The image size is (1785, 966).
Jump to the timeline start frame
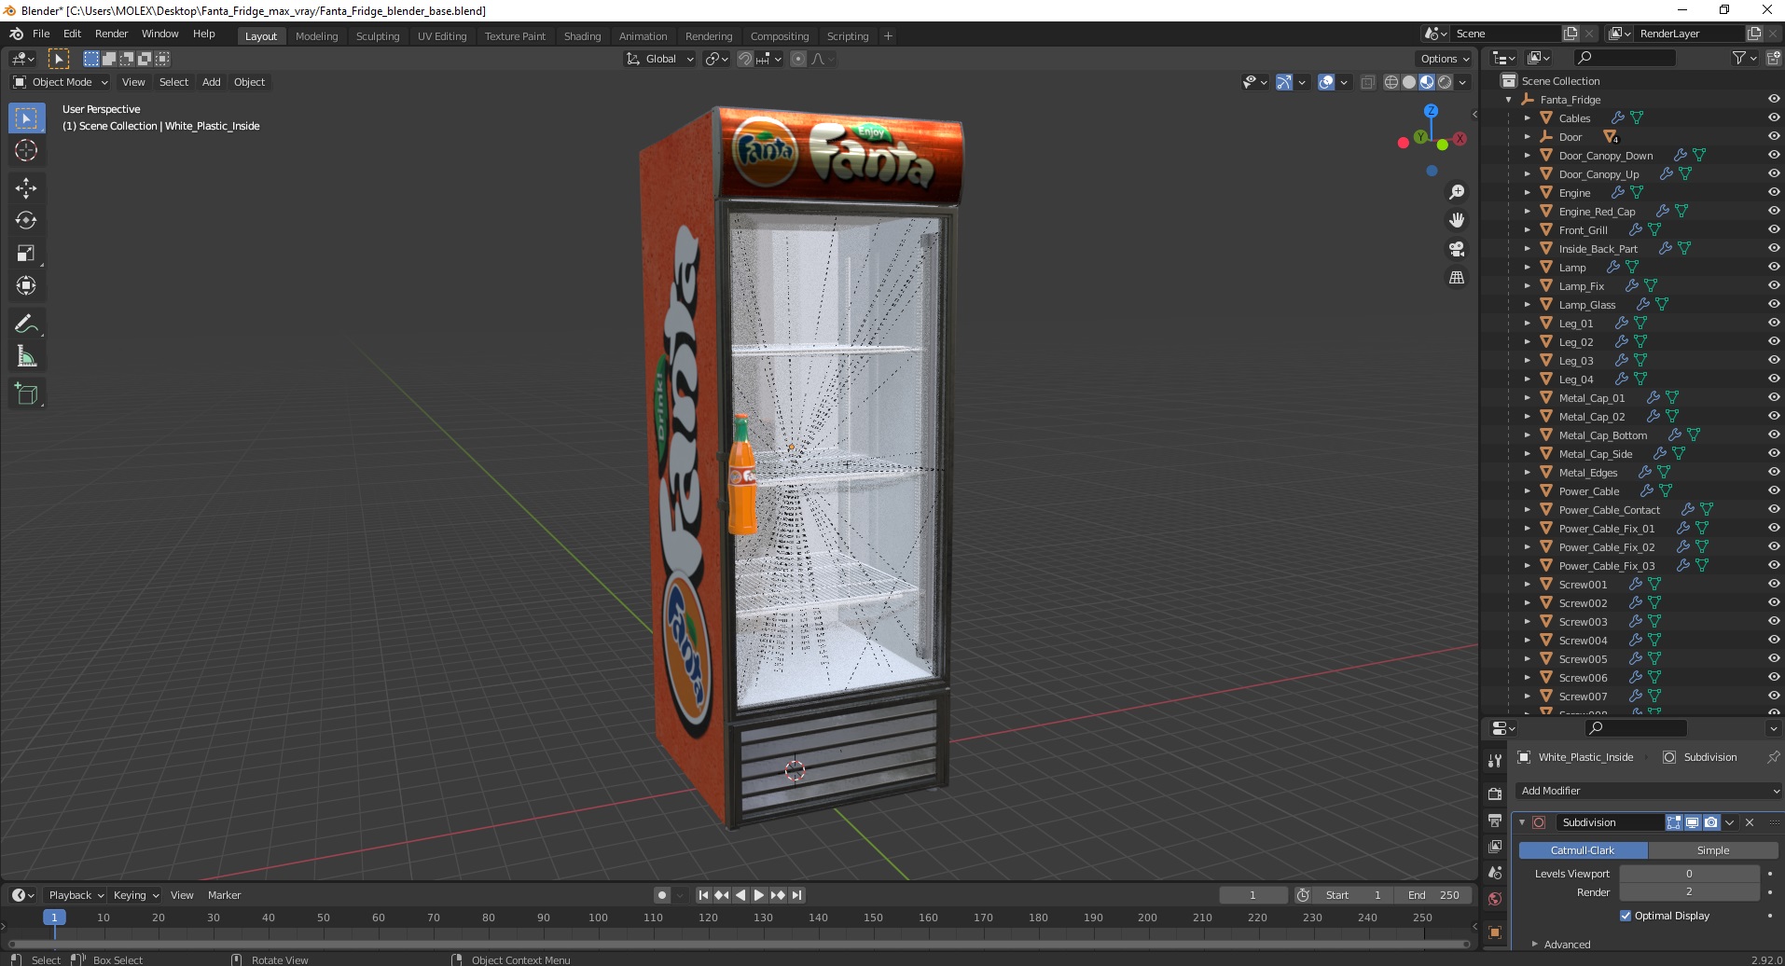pyautogui.click(x=704, y=895)
